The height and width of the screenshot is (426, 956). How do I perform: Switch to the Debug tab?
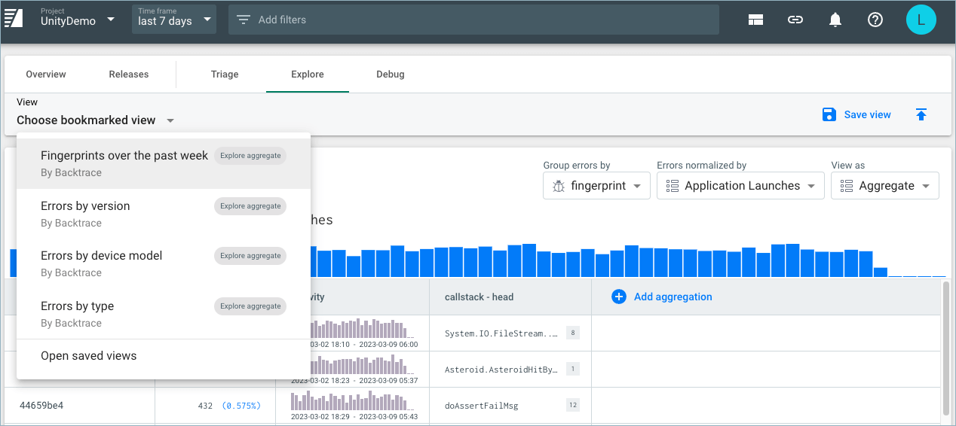pos(391,75)
